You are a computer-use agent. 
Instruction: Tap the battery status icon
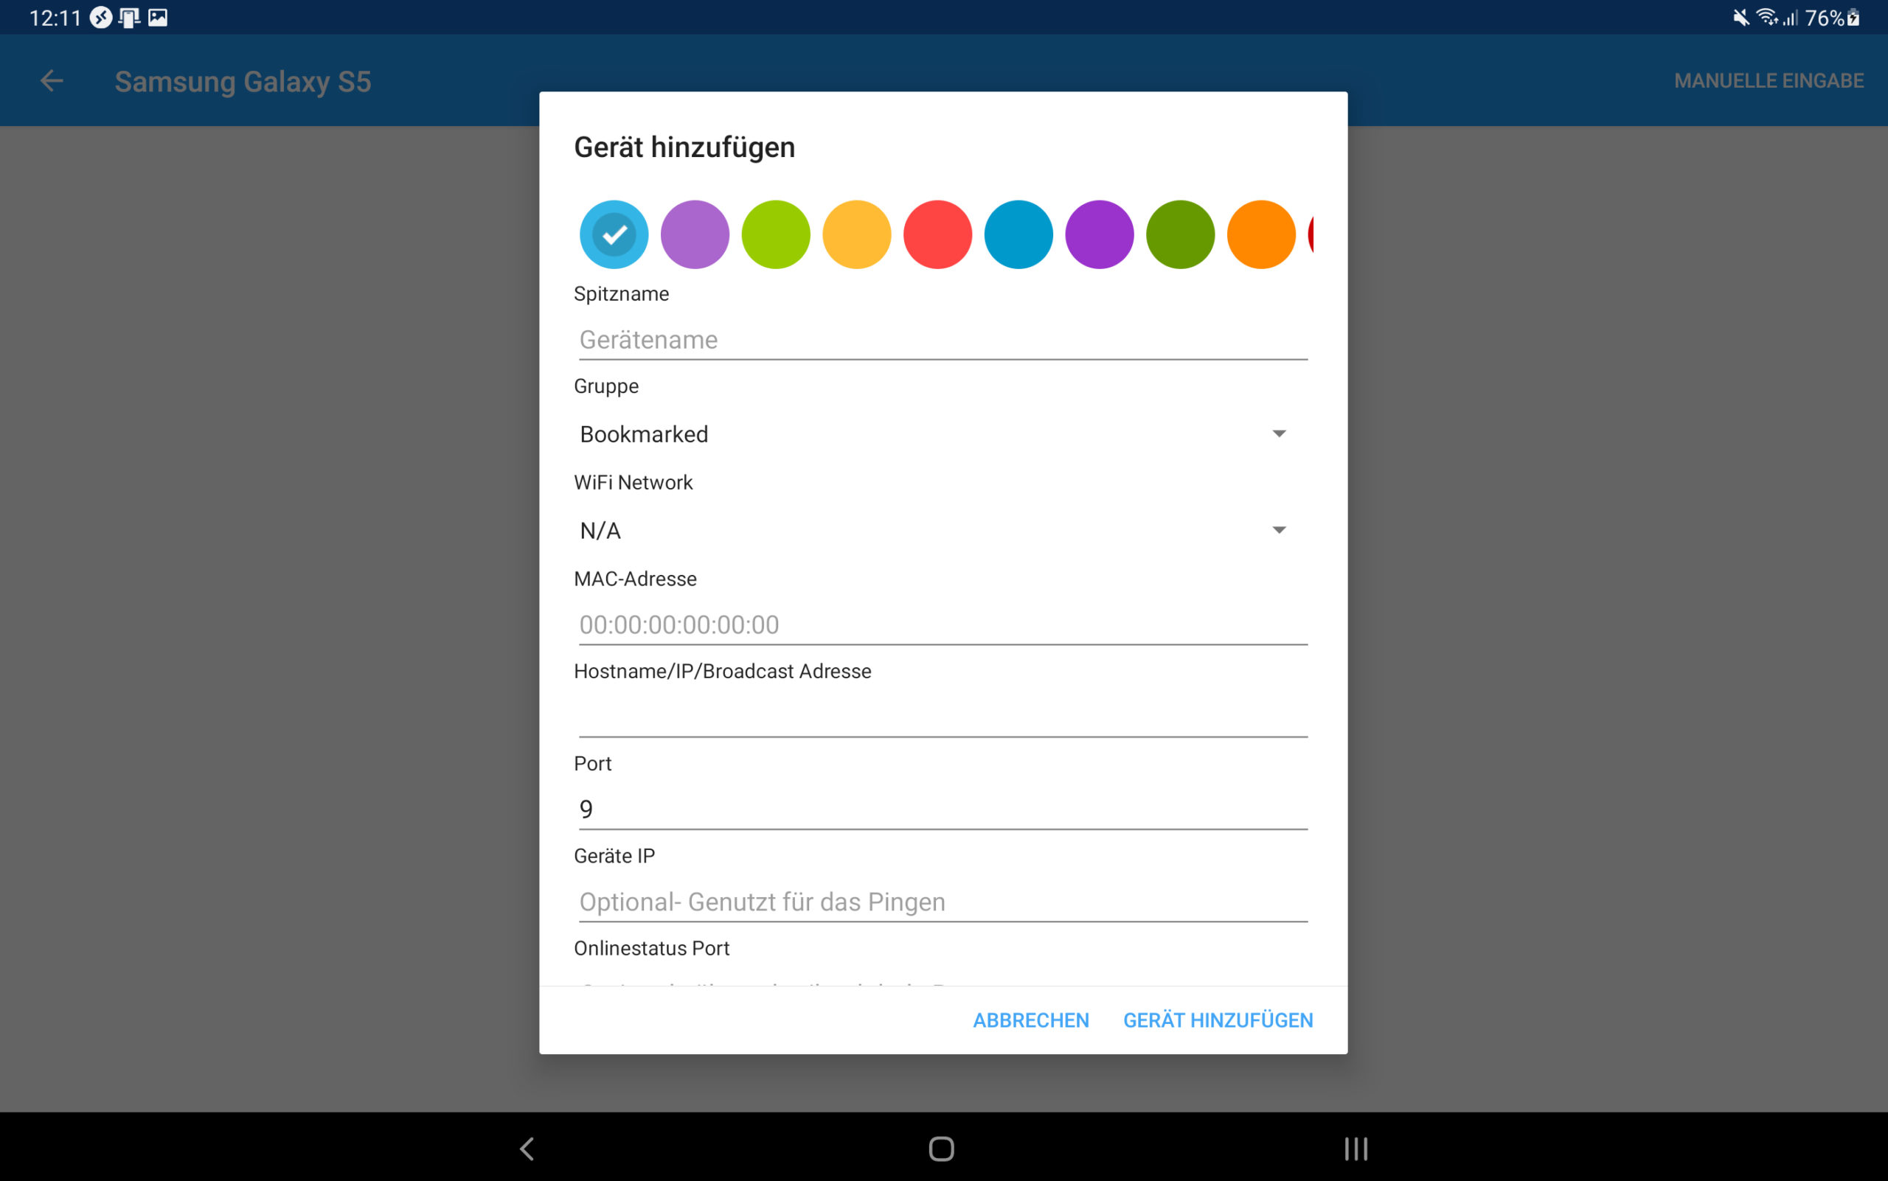1853,17
